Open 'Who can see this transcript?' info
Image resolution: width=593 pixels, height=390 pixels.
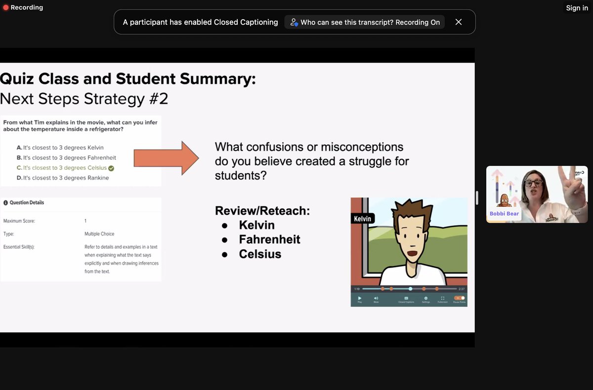point(365,22)
